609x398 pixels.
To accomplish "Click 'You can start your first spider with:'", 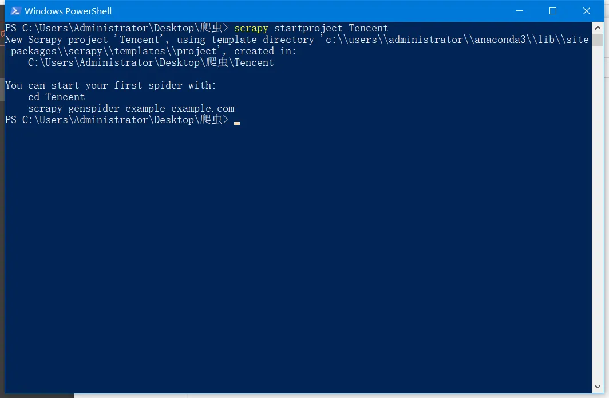I will pos(111,85).
